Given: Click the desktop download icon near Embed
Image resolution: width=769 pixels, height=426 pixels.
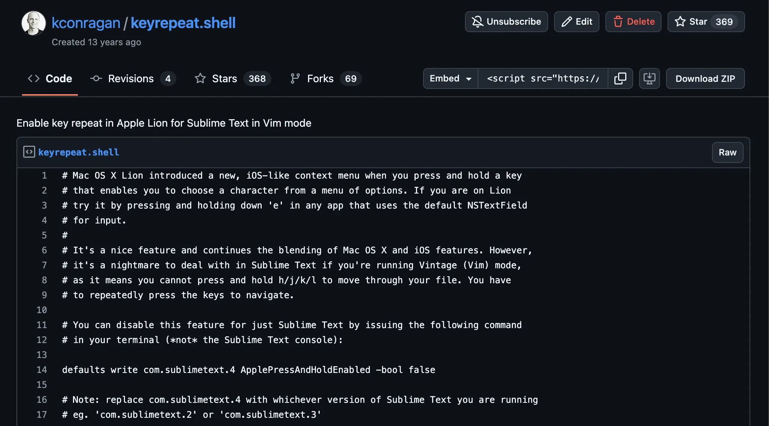Looking at the screenshot, I should [x=649, y=78].
